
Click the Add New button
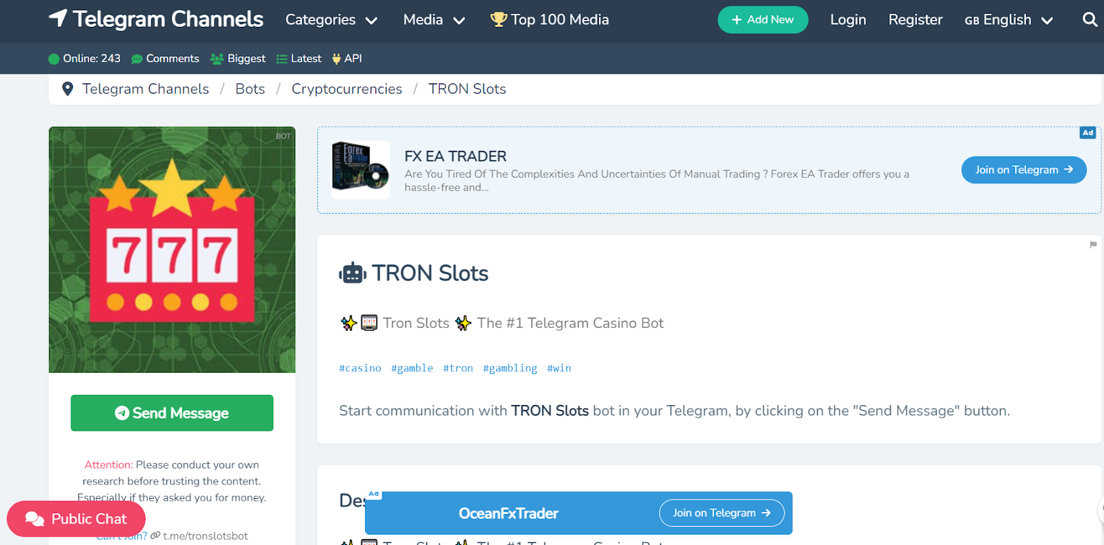(x=762, y=20)
